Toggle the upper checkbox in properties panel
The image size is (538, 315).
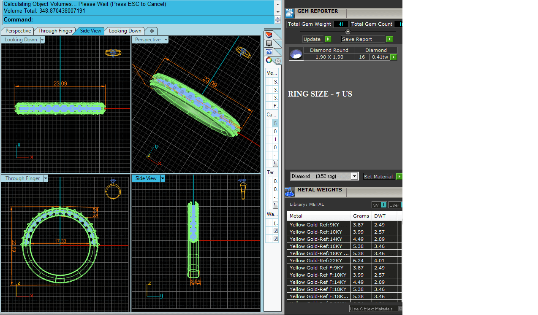tap(276, 231)
